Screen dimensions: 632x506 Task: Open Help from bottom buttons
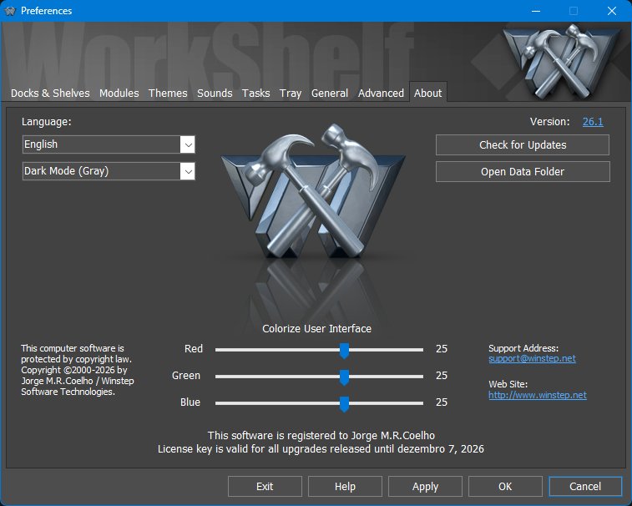pyautogui.click(x=345, y=486)
